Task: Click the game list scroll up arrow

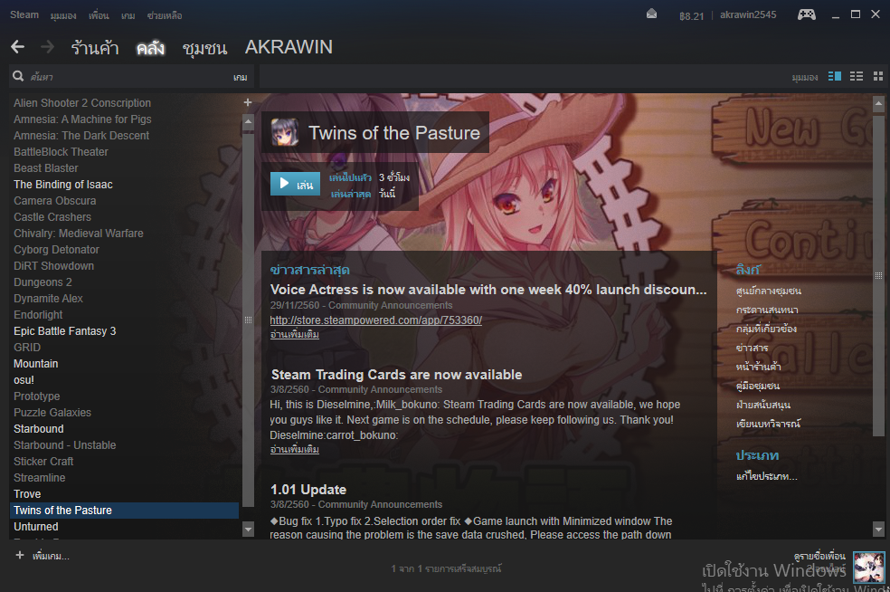Action: (x=248, y=121)
